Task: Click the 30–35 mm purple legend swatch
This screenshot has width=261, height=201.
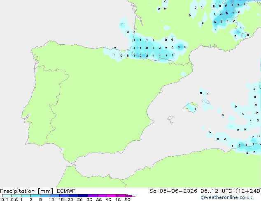Action: click(x=93, y=196)
